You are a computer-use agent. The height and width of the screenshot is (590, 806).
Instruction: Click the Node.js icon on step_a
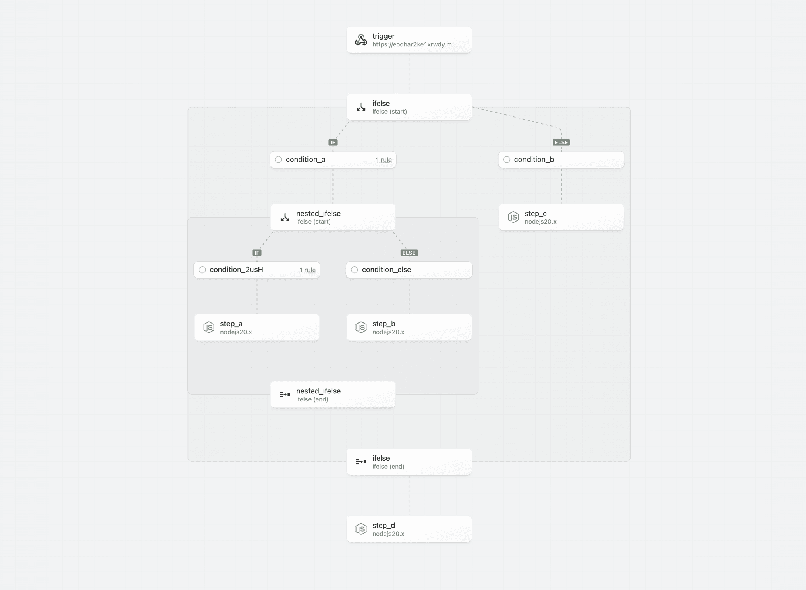pos(209,327)
